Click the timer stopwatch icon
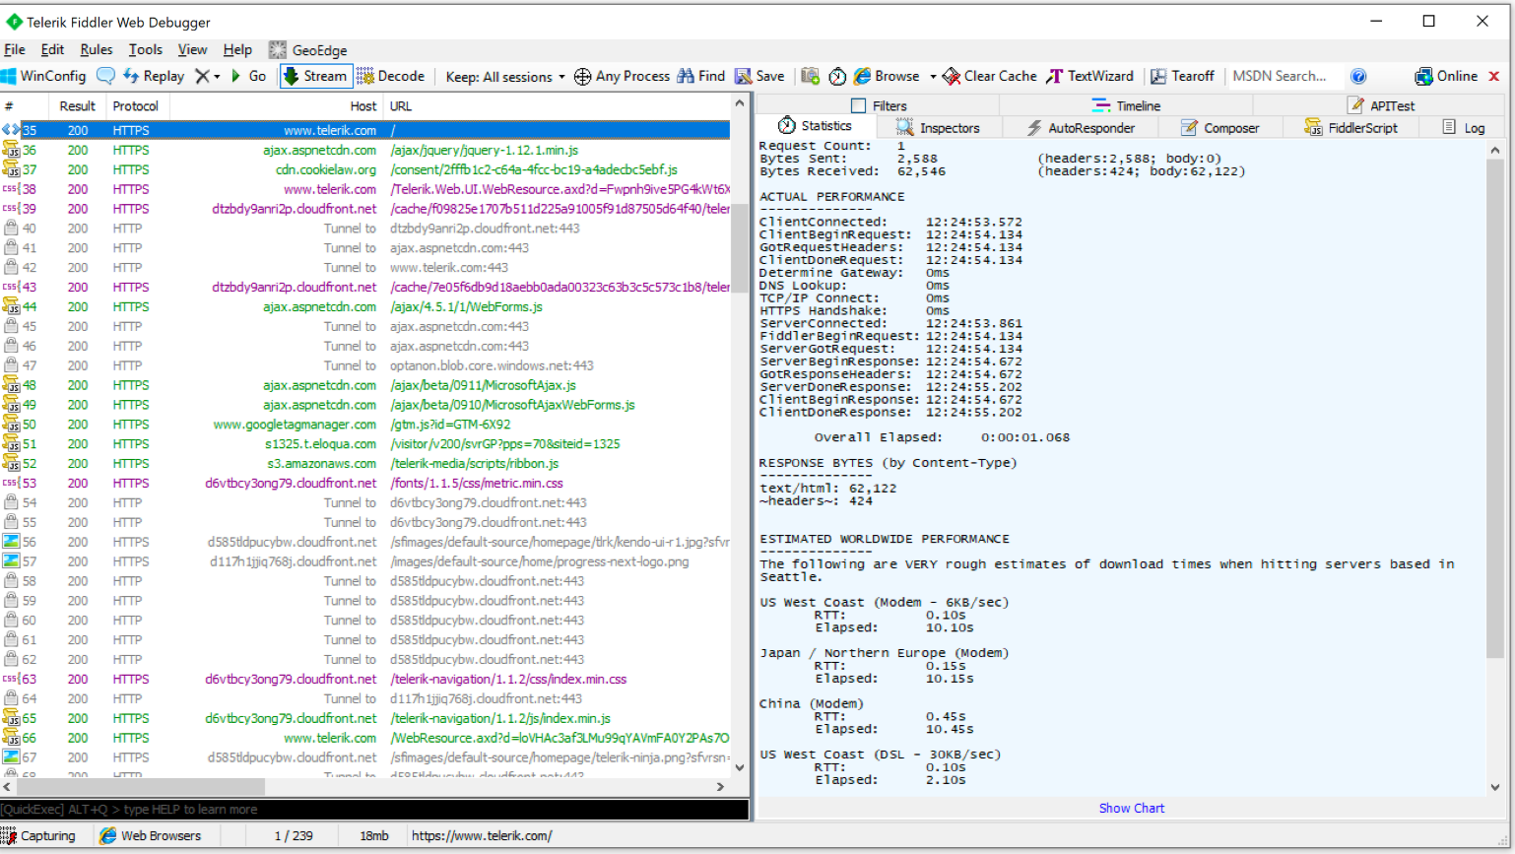This screenshot has height=854, width=1515. (x=837, y=76)
